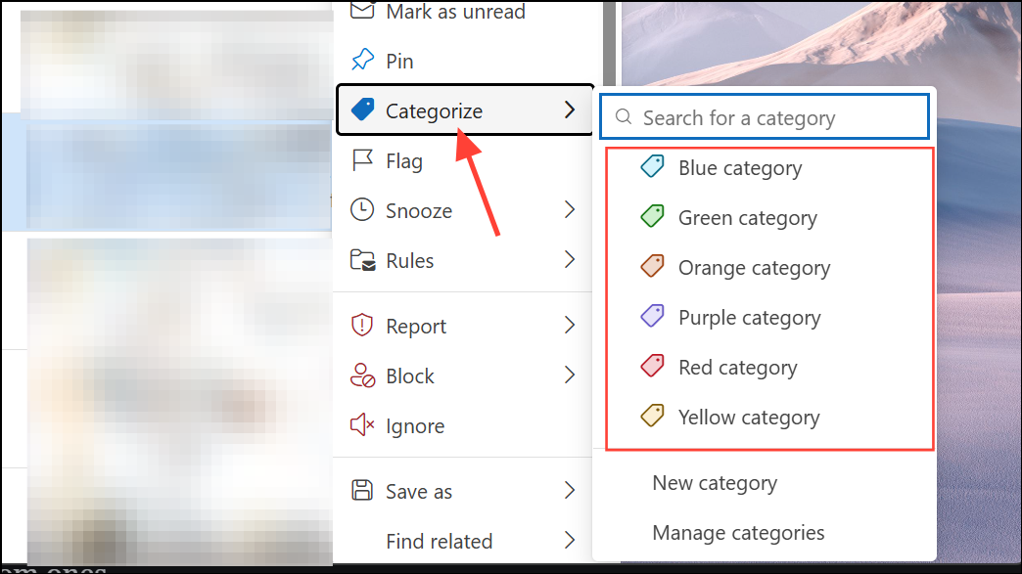Screen dimensions: 1022x574
Task: Click the Pin thumbtack icon
Action: (362, 60)
